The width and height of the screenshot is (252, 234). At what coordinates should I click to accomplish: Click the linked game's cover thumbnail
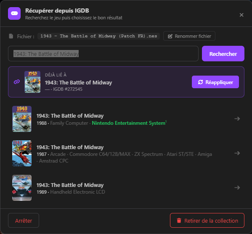[x=32, y=82]
